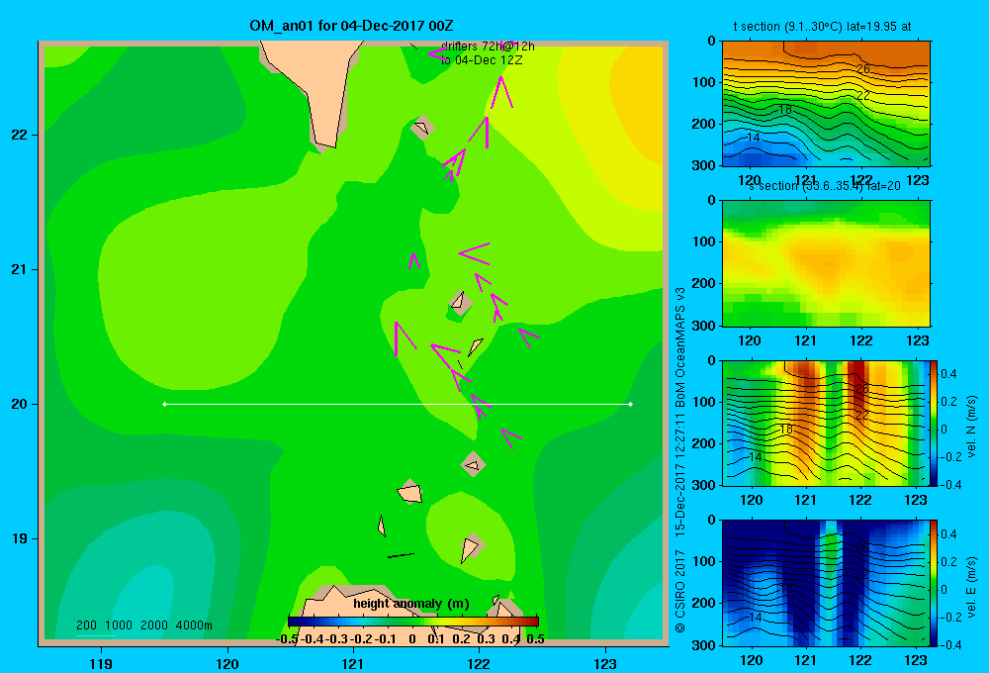Click the map title 'OM_an01 for 04-Dec-2017 00Z'
Screen dimensions: 989x673
(x=351, y=26)
